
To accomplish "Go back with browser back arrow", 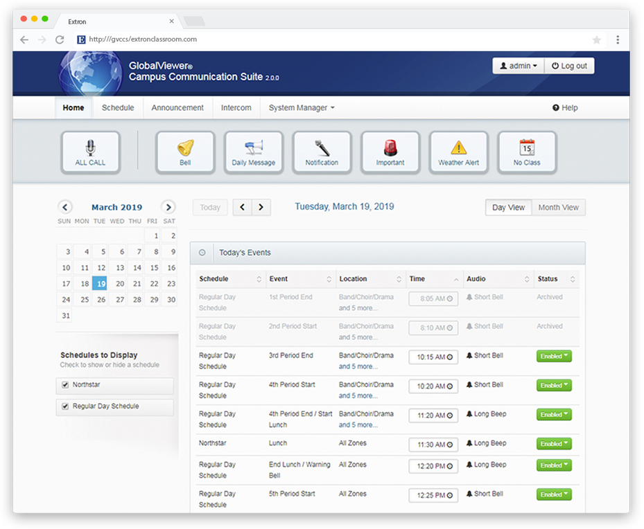I will (x=24, y=39).
